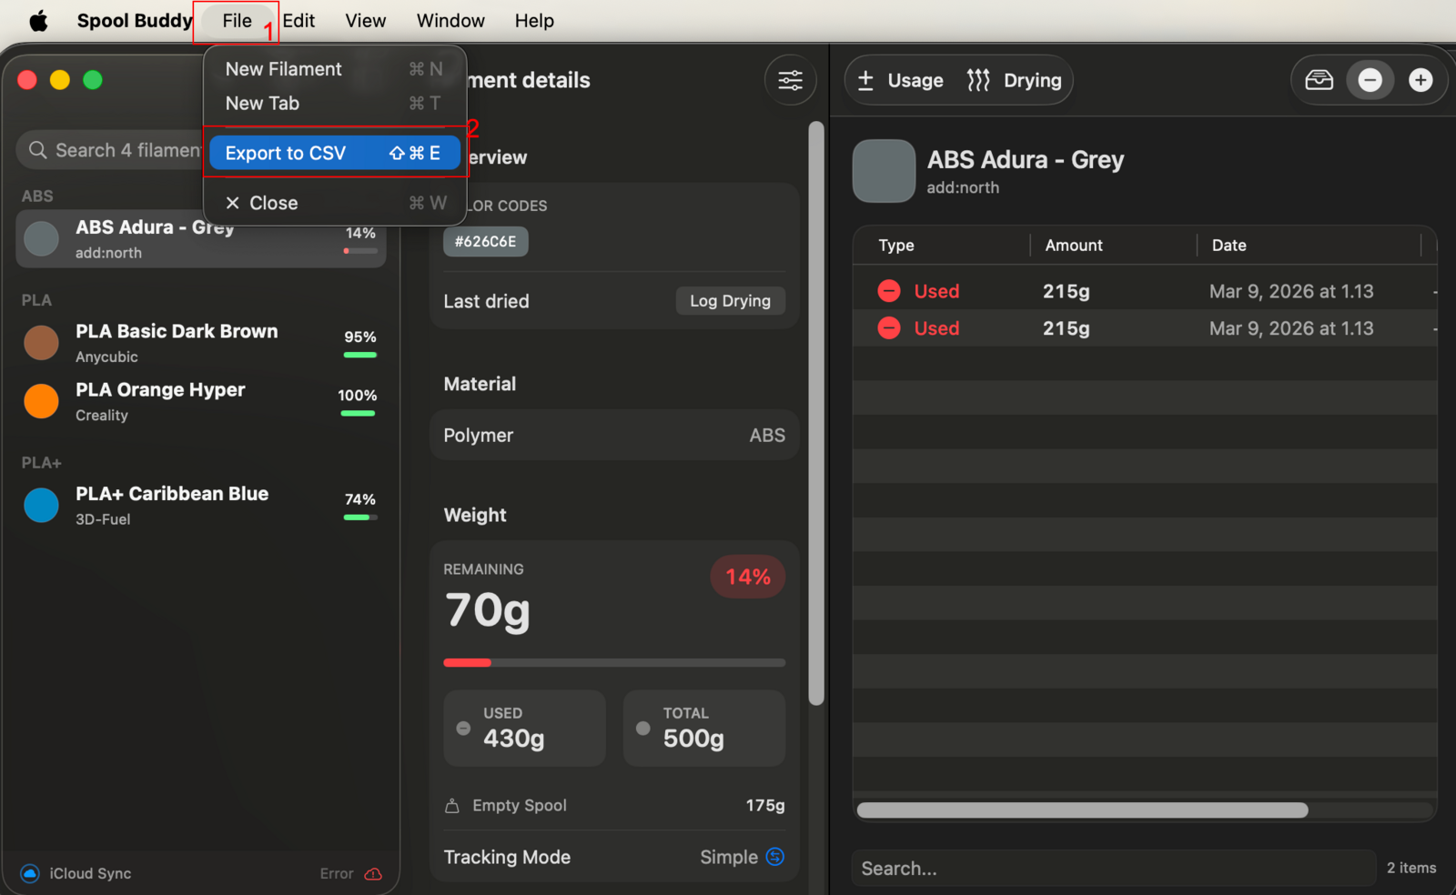This screenshot has width=1456, height=895.
Task: Click the Polymer ABS row
Action: pyautogui.click(x=614, y=436)
